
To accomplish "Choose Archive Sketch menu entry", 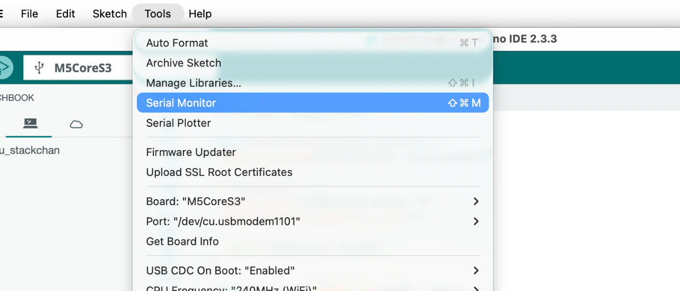I will tap(313, 63).
